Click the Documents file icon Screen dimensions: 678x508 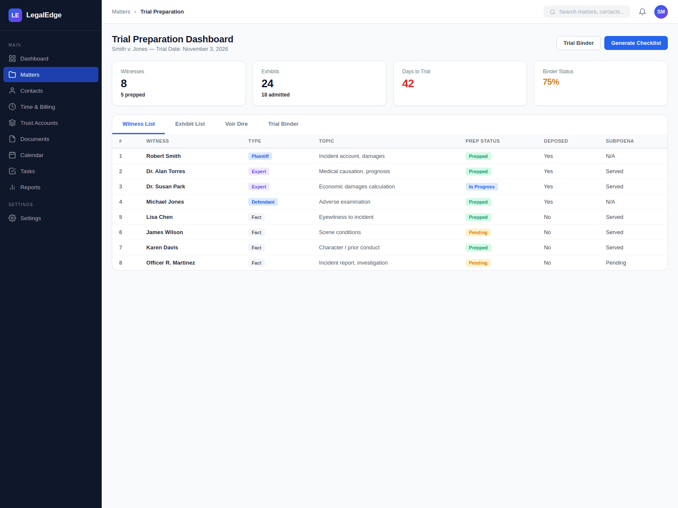12,139
